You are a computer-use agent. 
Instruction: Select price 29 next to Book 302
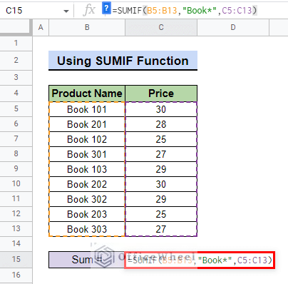coord(161,199)
